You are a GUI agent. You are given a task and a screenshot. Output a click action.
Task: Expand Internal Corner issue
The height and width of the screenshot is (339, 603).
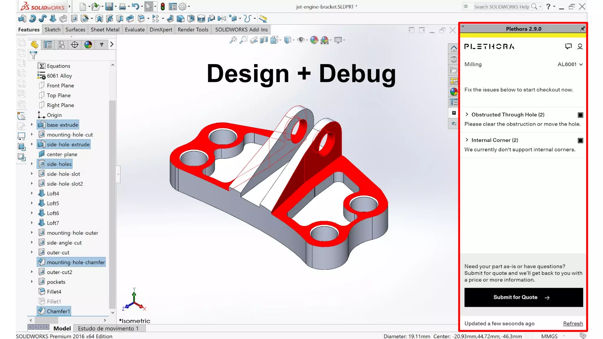coord(467,140)
